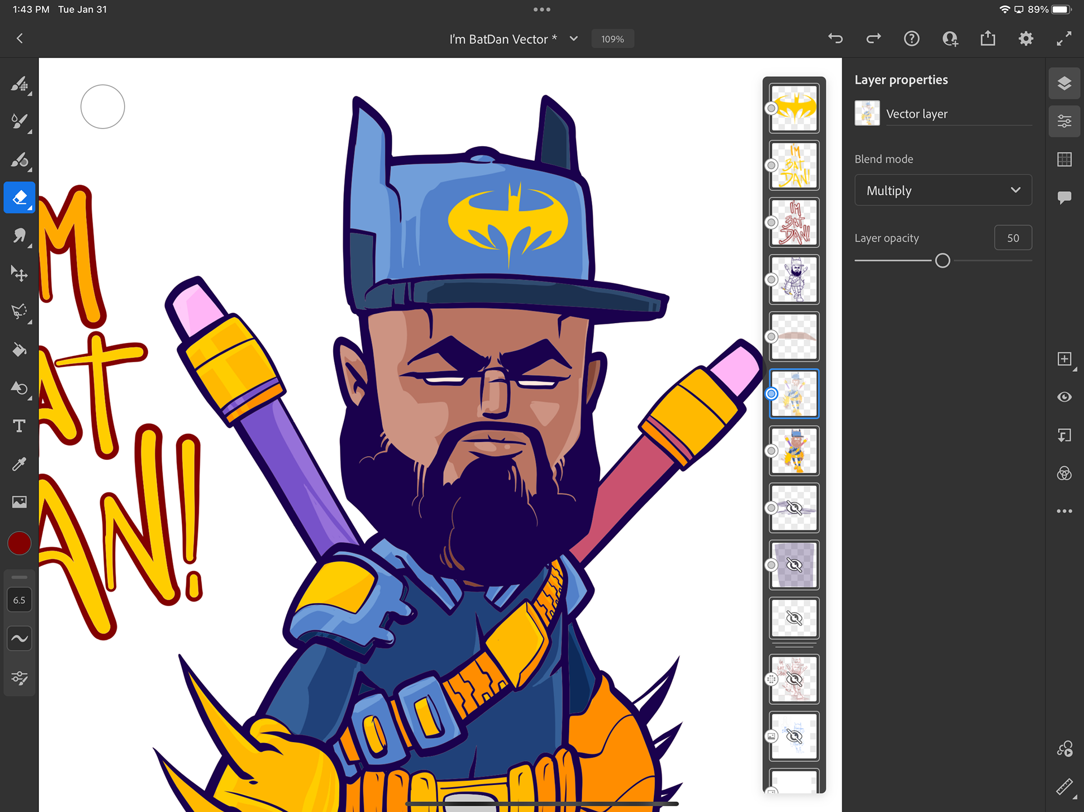The image size is (1084, 812).
Task: Open the 109% zoom level control
Action: (613, 39)
